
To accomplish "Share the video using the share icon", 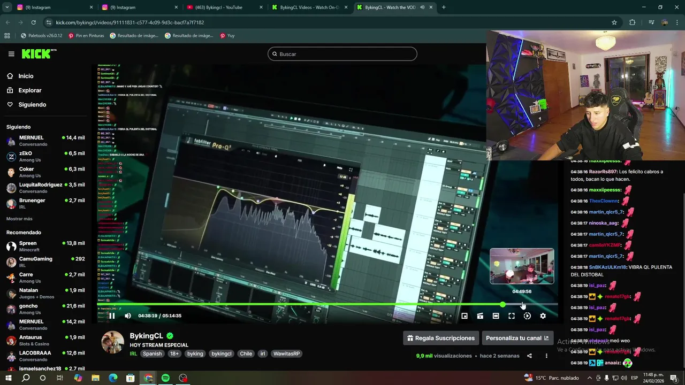I will (x=529, y=356).
